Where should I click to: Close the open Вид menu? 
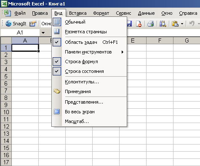click(x=59, y=13)
